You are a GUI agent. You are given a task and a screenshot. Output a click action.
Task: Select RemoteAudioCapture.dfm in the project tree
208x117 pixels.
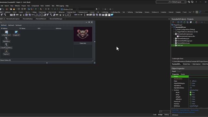pos(187,36)
